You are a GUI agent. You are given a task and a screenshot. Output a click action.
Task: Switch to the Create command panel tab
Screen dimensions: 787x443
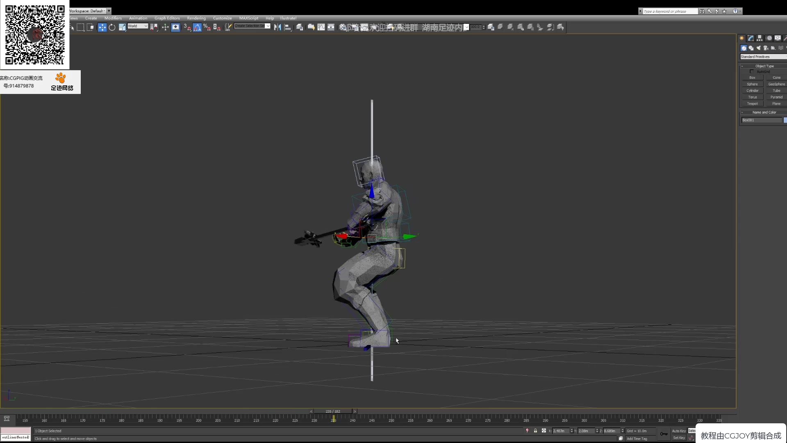(742, 38)
